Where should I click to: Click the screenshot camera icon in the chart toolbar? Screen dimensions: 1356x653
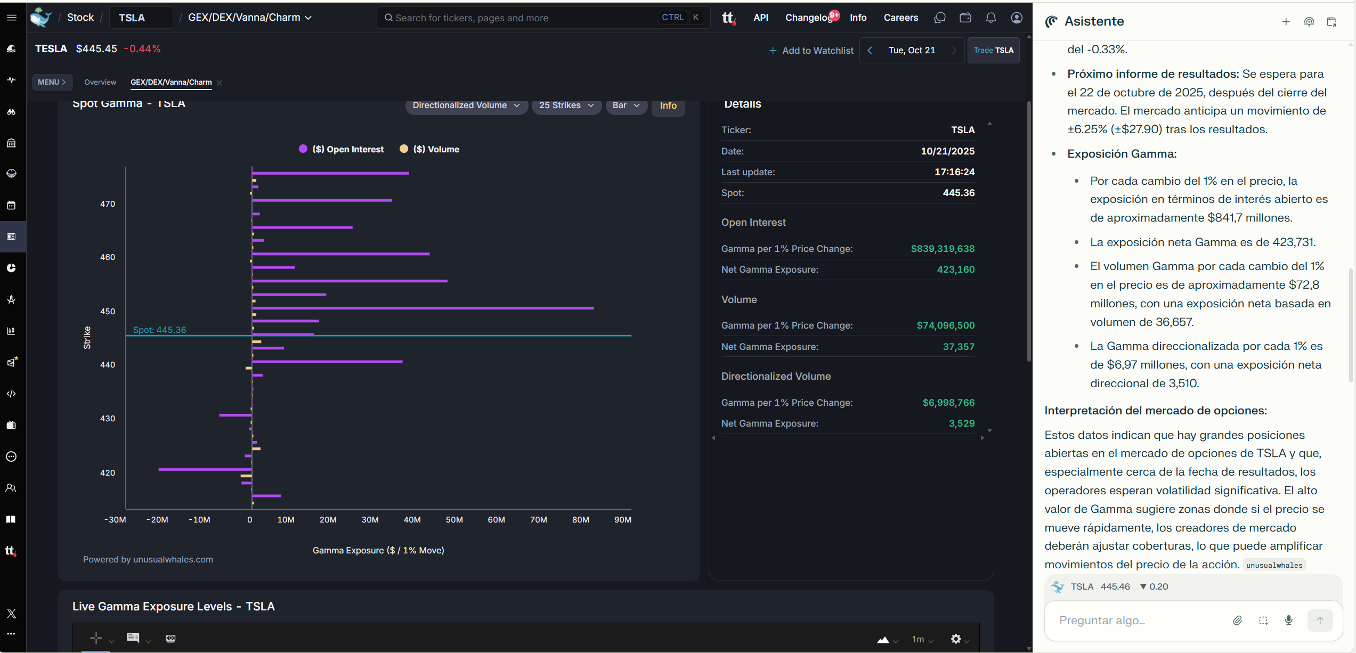pyautogui.click(x=170, y=639)
